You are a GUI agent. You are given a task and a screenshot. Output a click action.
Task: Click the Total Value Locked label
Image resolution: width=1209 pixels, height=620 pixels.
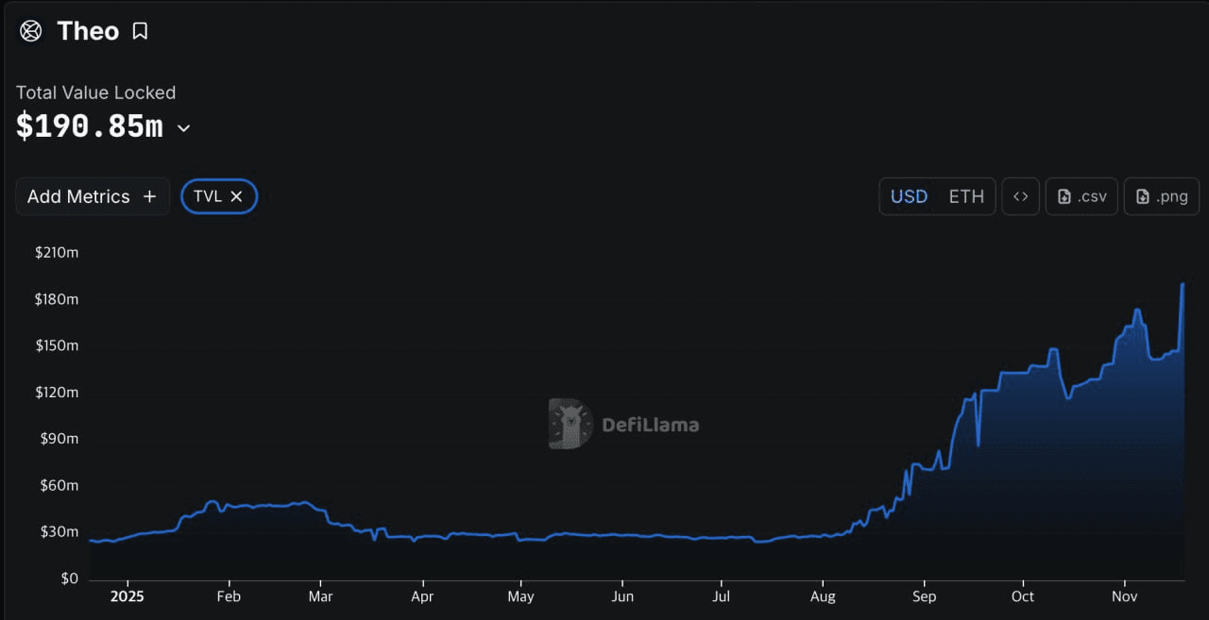click(95, 92)
